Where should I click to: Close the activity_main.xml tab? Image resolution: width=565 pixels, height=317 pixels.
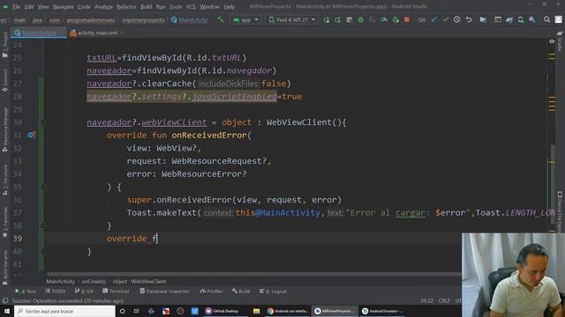coord(123,33)
